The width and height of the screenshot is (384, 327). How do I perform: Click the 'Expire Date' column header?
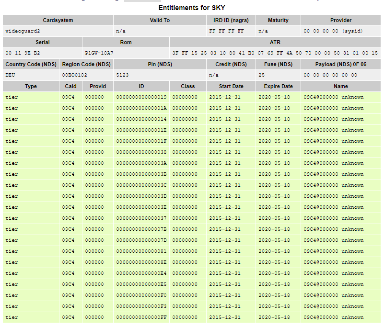278,86
